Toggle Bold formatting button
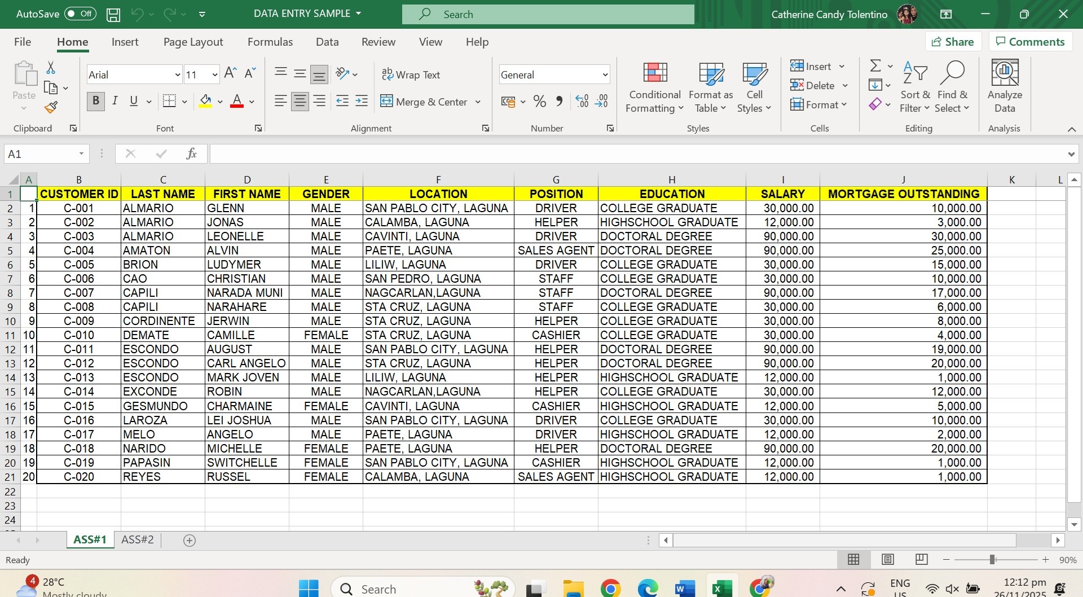This screenshot has height=597, width=1083. [x=96, y=102]
